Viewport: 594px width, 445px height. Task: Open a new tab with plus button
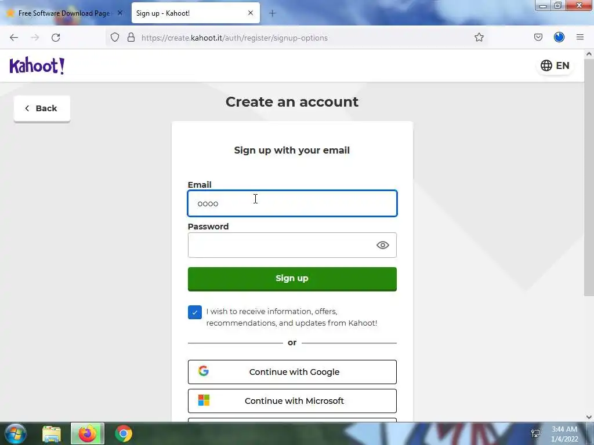click(273, 13)
